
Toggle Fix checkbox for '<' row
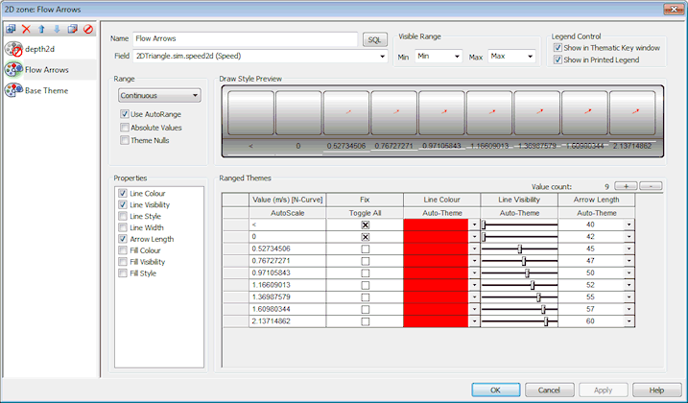(x=365, y=225)
